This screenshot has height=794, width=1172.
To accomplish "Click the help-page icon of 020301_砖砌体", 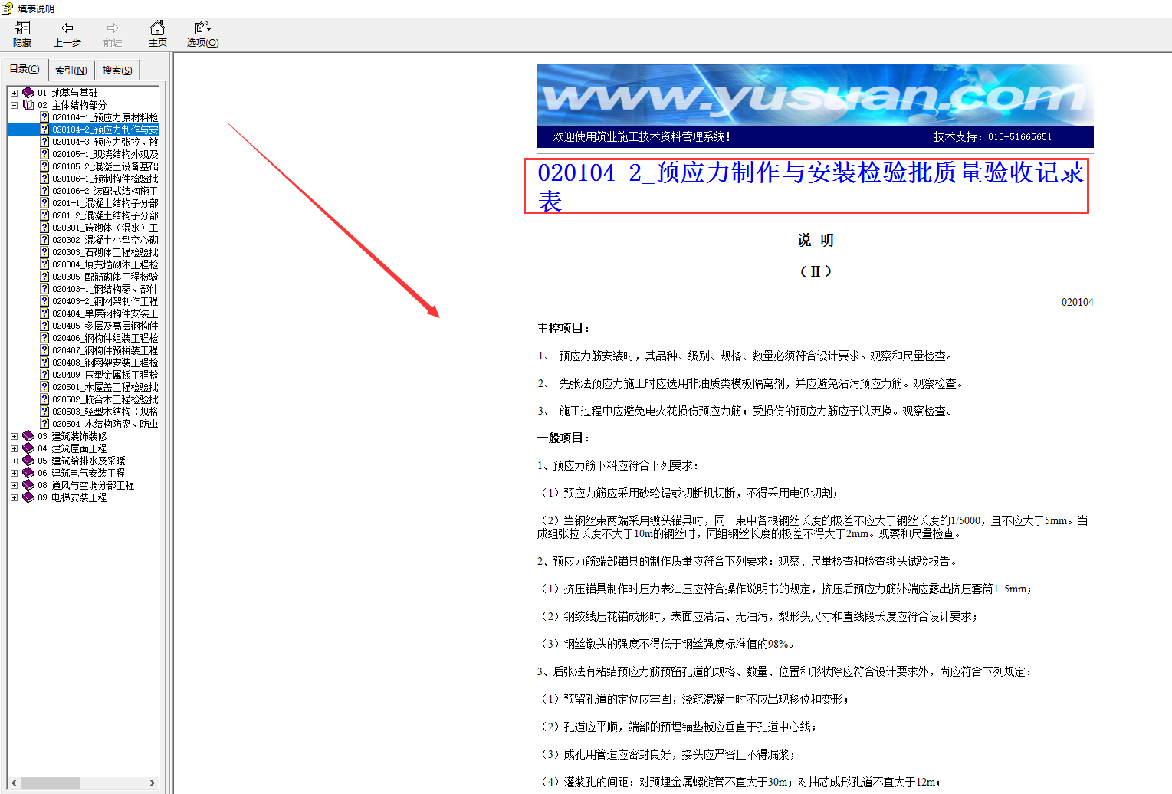I will pyautogui.click(x=44, y=228).
